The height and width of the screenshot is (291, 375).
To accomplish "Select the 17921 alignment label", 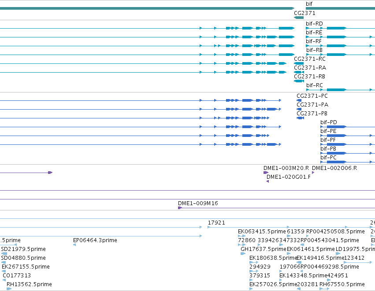I will point(216,223).
